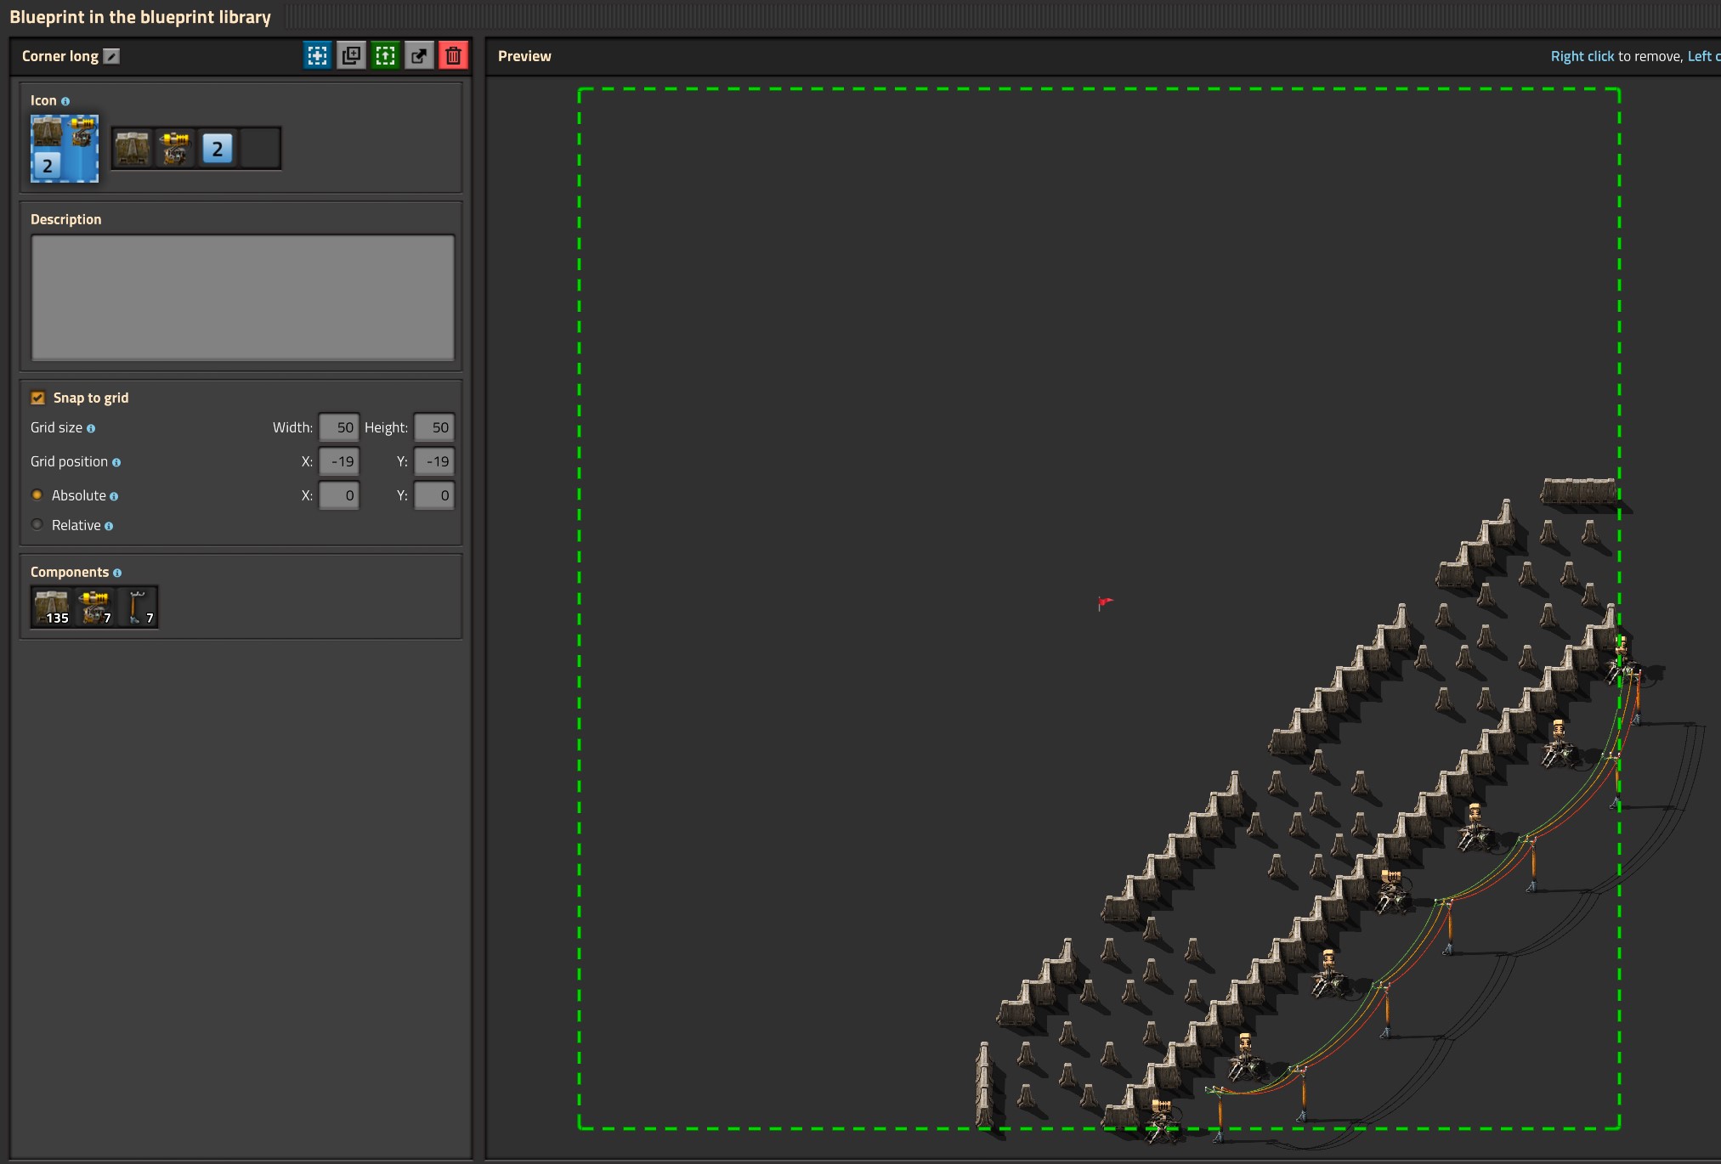Screen dimensions: 1721x1164
Task: Edit the grid Height field
Action: (434, 427)
